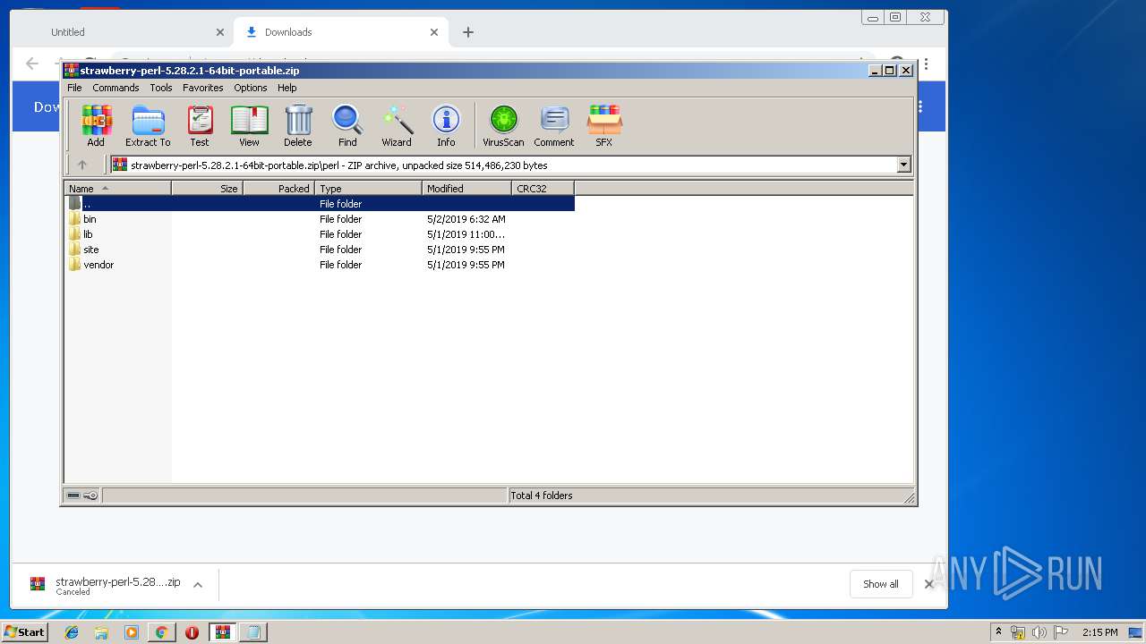Sort by the CRC32 column header
The height and width of the screenshot is (644, 1146).
tap(543, 189)
